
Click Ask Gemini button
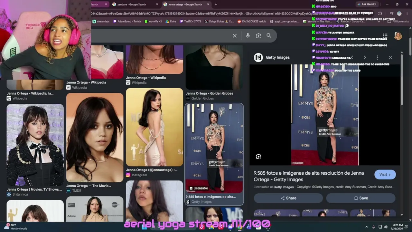point(367,4)
